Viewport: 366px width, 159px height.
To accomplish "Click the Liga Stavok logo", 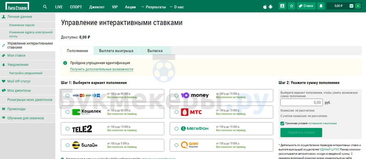I will pos(18,6).
